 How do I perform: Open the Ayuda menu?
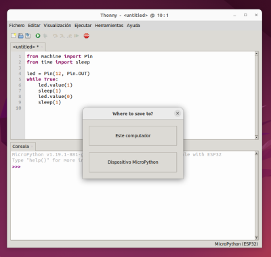pos(133,26)
